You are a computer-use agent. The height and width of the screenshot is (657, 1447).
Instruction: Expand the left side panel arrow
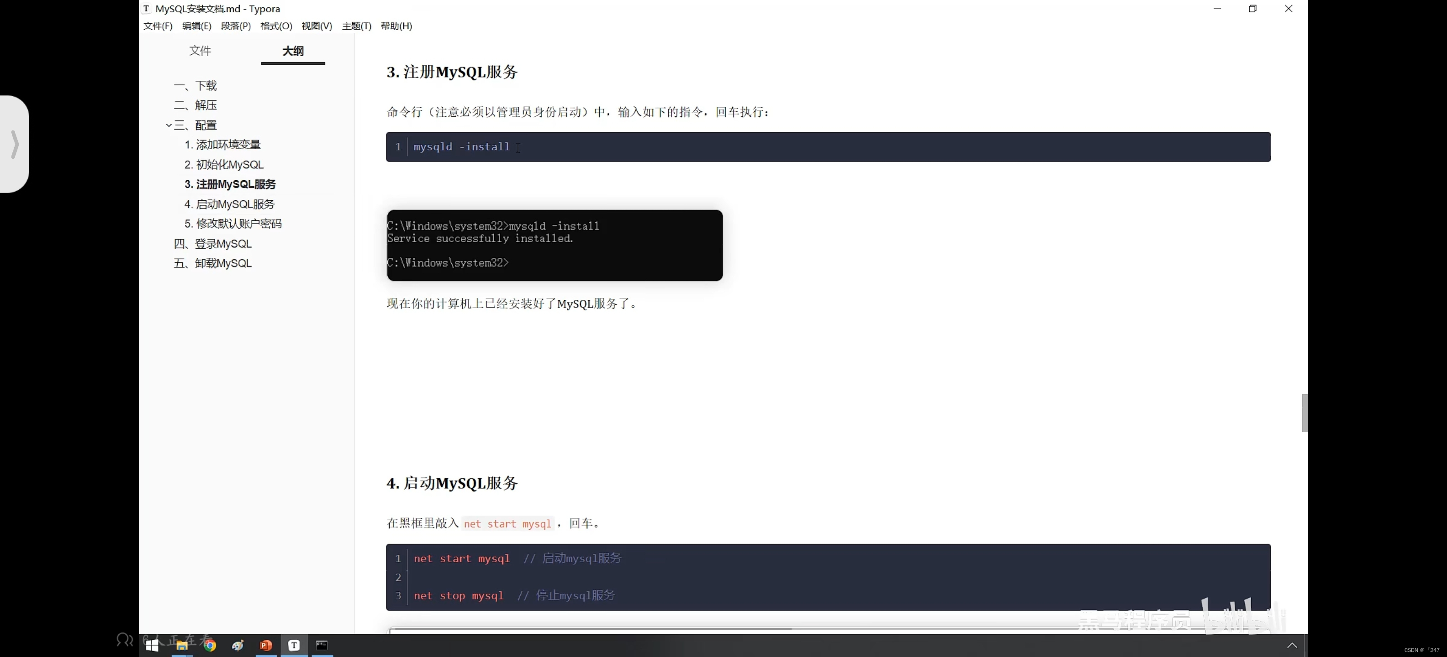(x=15, y=144)
